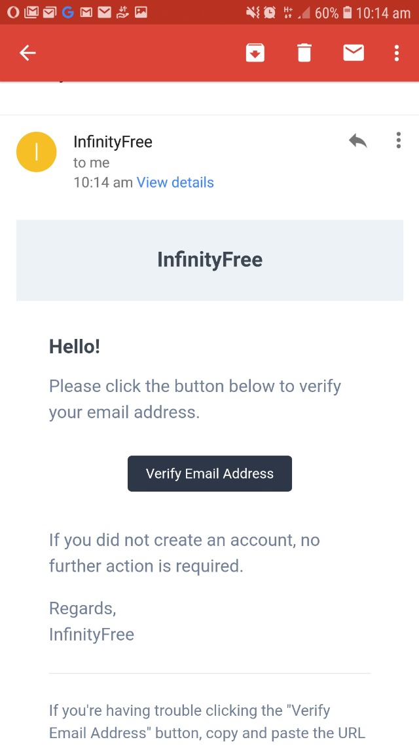Delete the email with the trash icon
The width and height of the screenshot is (419, 746).
pos(304,53)
